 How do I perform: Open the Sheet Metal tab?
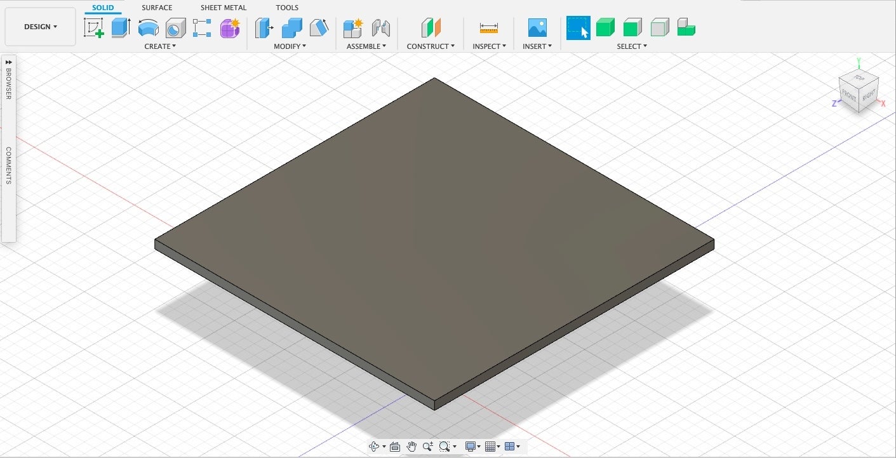click(x=224, y=8)
